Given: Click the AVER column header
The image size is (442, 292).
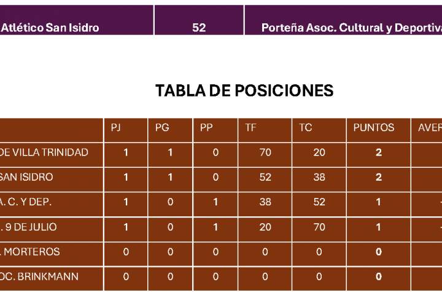Looking at the screenshot, I should tap(427, 130).
